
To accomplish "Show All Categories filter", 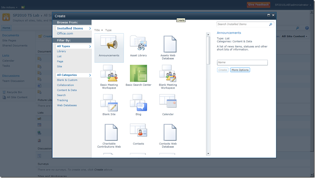I will point(74,75).
